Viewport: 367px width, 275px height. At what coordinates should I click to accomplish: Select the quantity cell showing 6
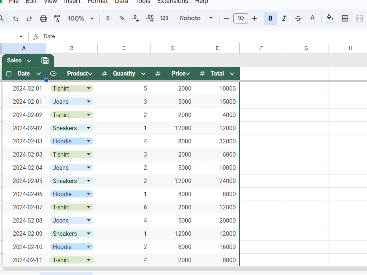coord(124,207)
